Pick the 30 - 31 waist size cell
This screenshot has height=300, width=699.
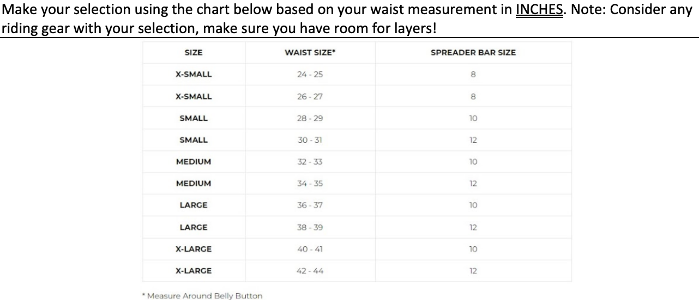310,140
